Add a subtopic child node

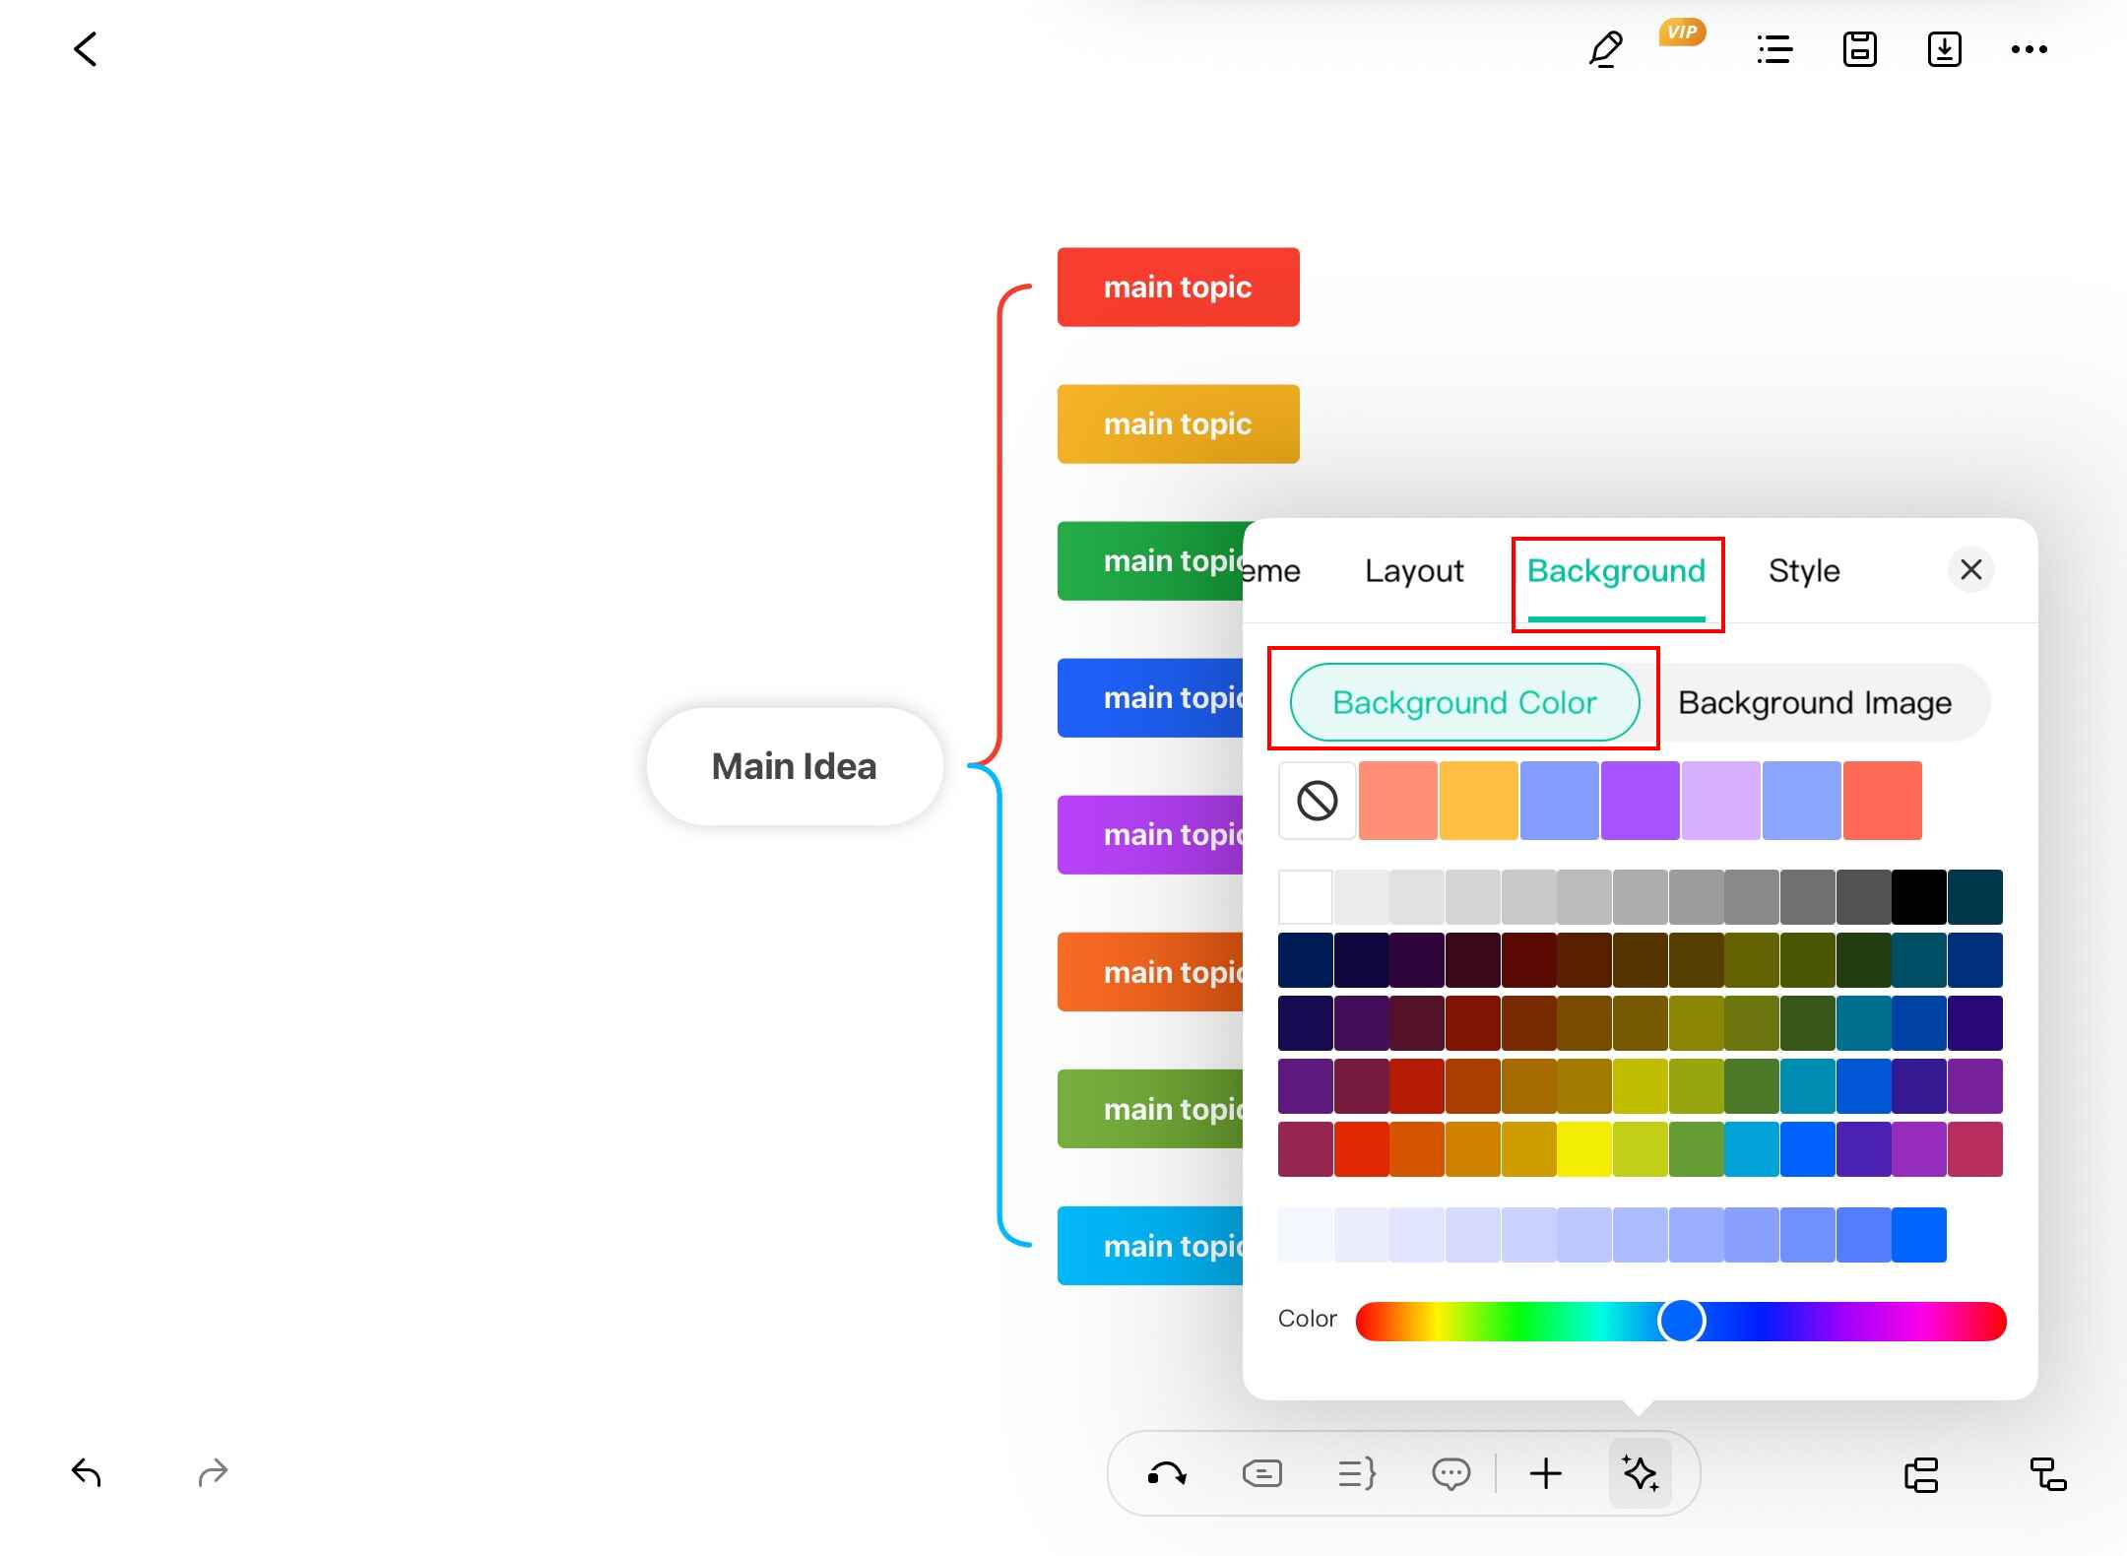click(2048, 1474)
